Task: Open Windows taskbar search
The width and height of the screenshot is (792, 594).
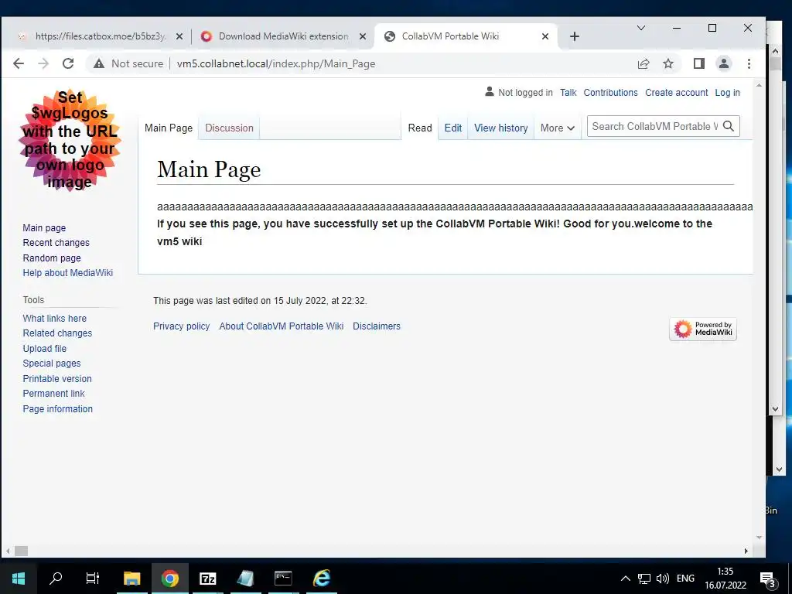Action: coord(56,579)
